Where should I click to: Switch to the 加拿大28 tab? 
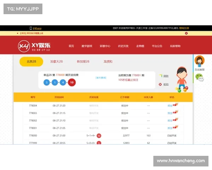pos(57,62)
